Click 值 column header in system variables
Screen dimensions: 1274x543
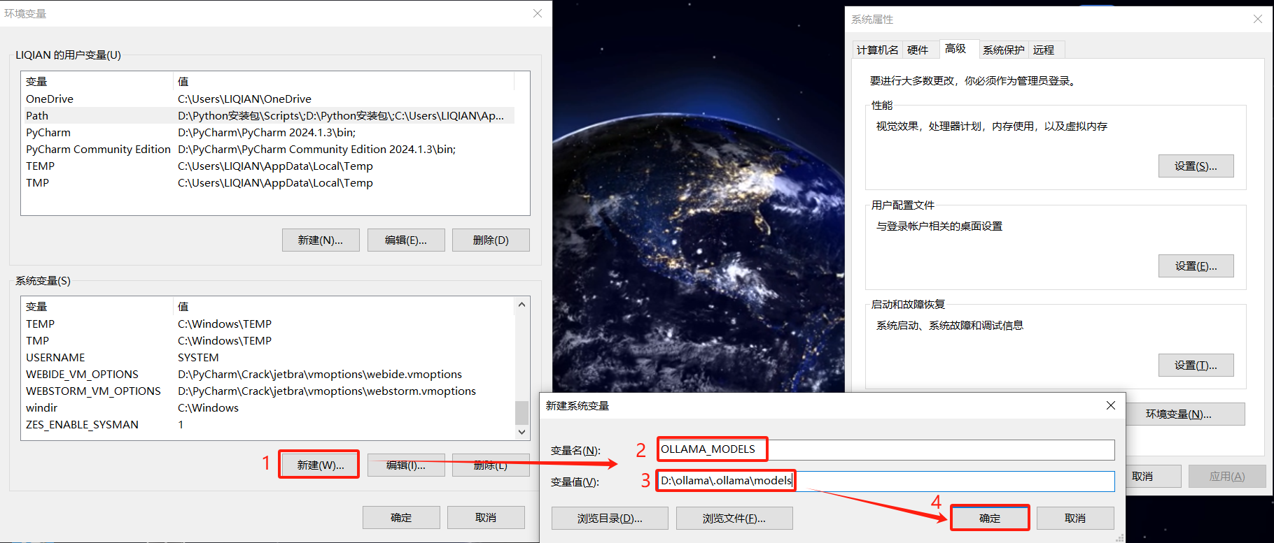pyautogui.click(x=344, y=306)
